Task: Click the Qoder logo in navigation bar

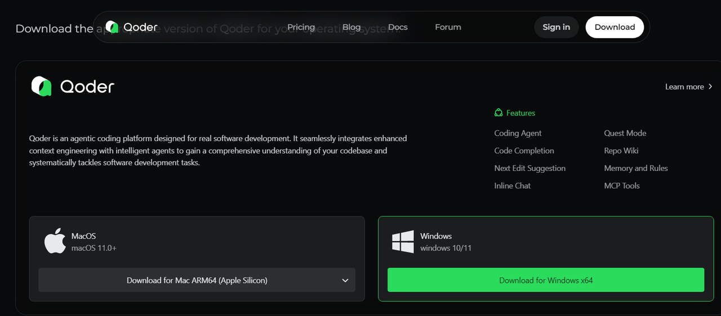Action: click(x=131, y=27)
